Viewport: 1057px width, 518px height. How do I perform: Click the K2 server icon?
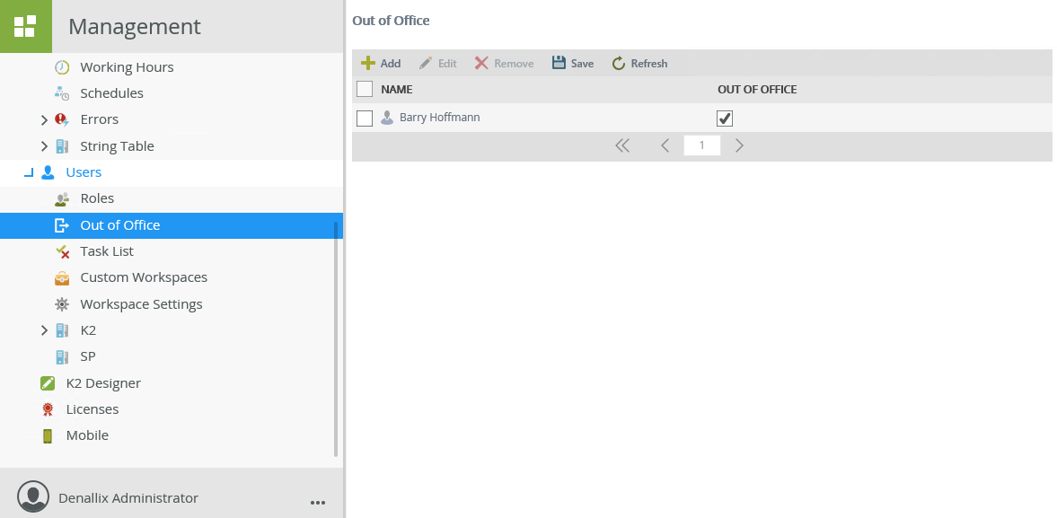point(62,330)
